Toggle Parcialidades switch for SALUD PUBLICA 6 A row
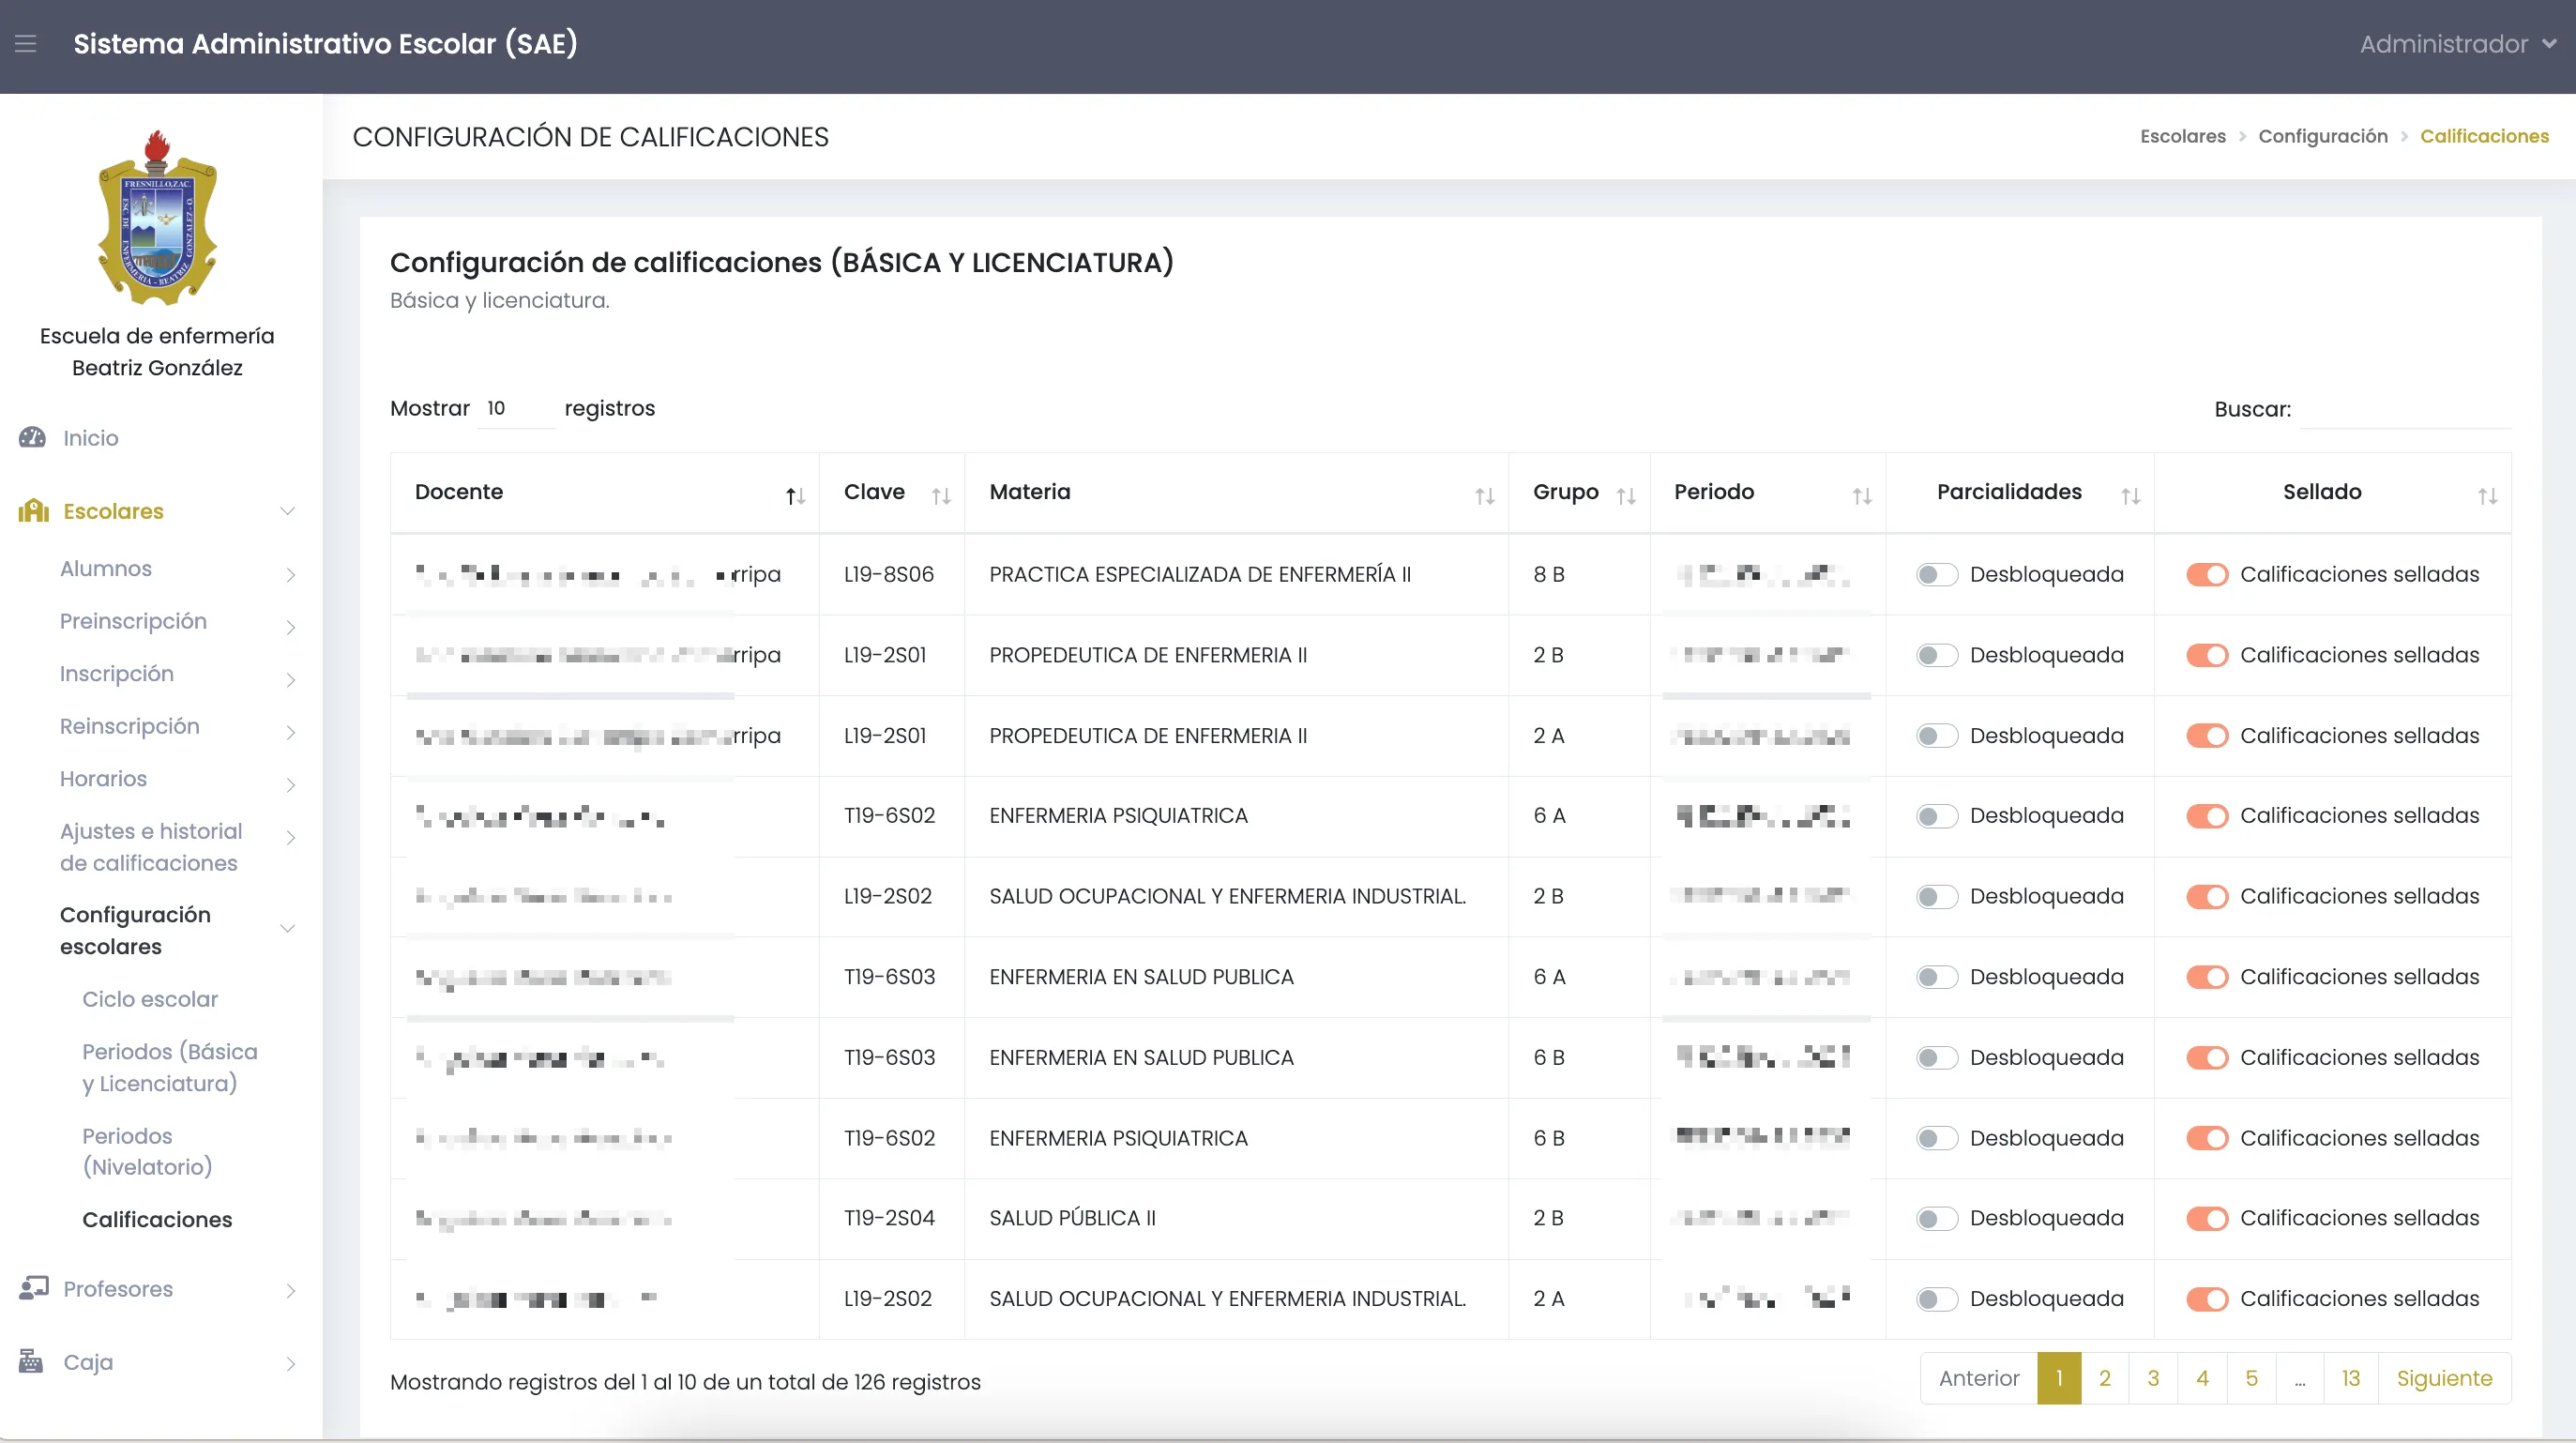The image size is (2576, 1443). tap(1937, 977)
